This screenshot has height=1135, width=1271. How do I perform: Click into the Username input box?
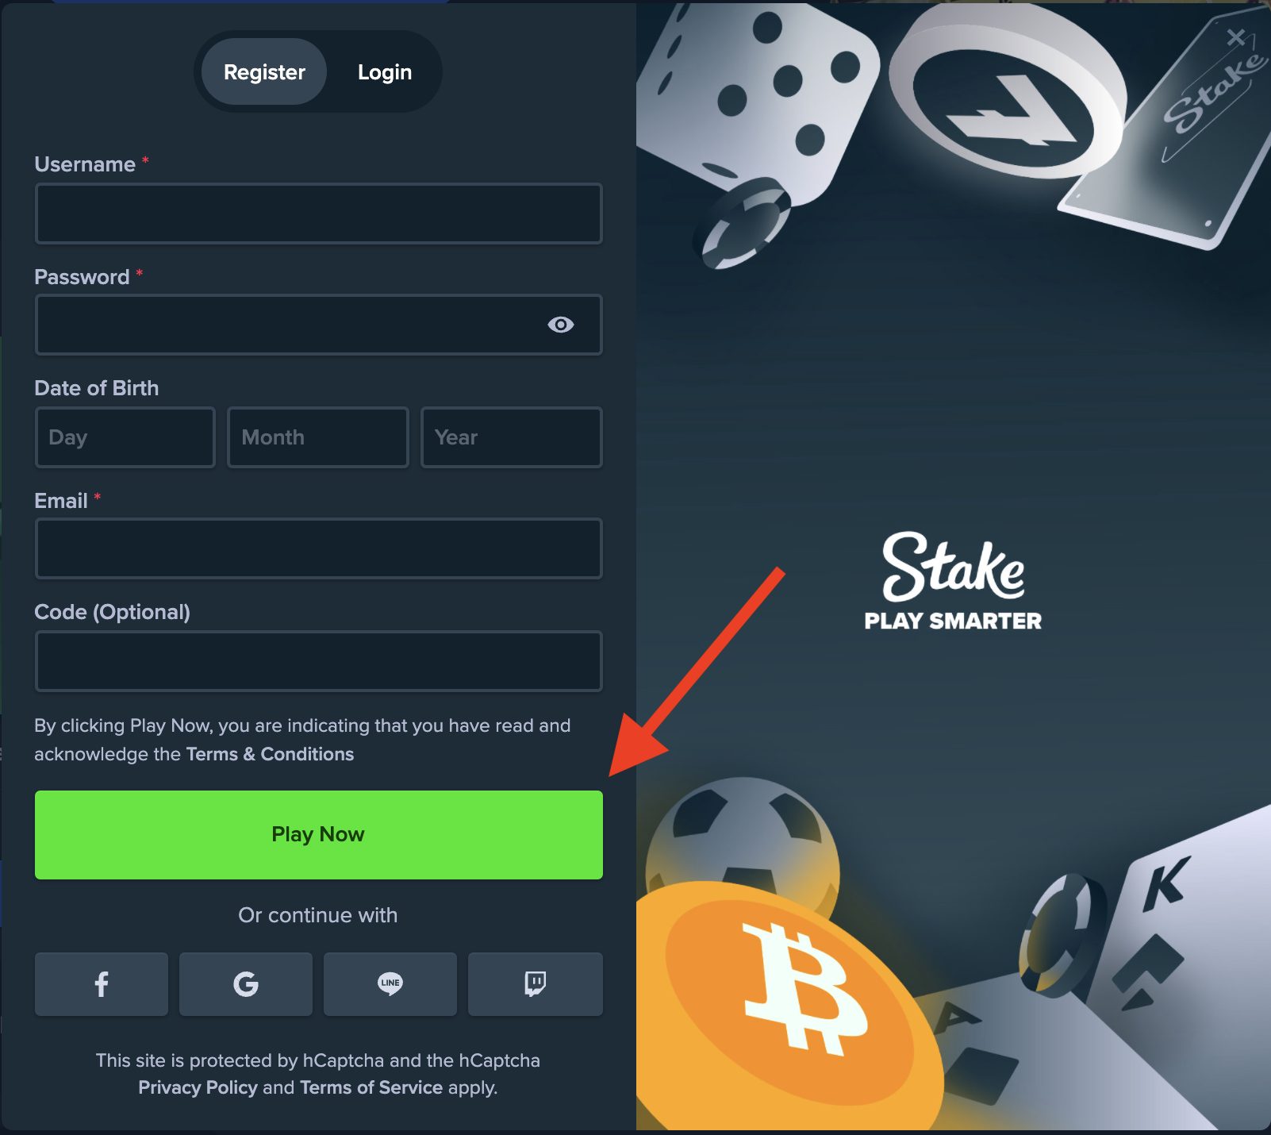[319, 214]
